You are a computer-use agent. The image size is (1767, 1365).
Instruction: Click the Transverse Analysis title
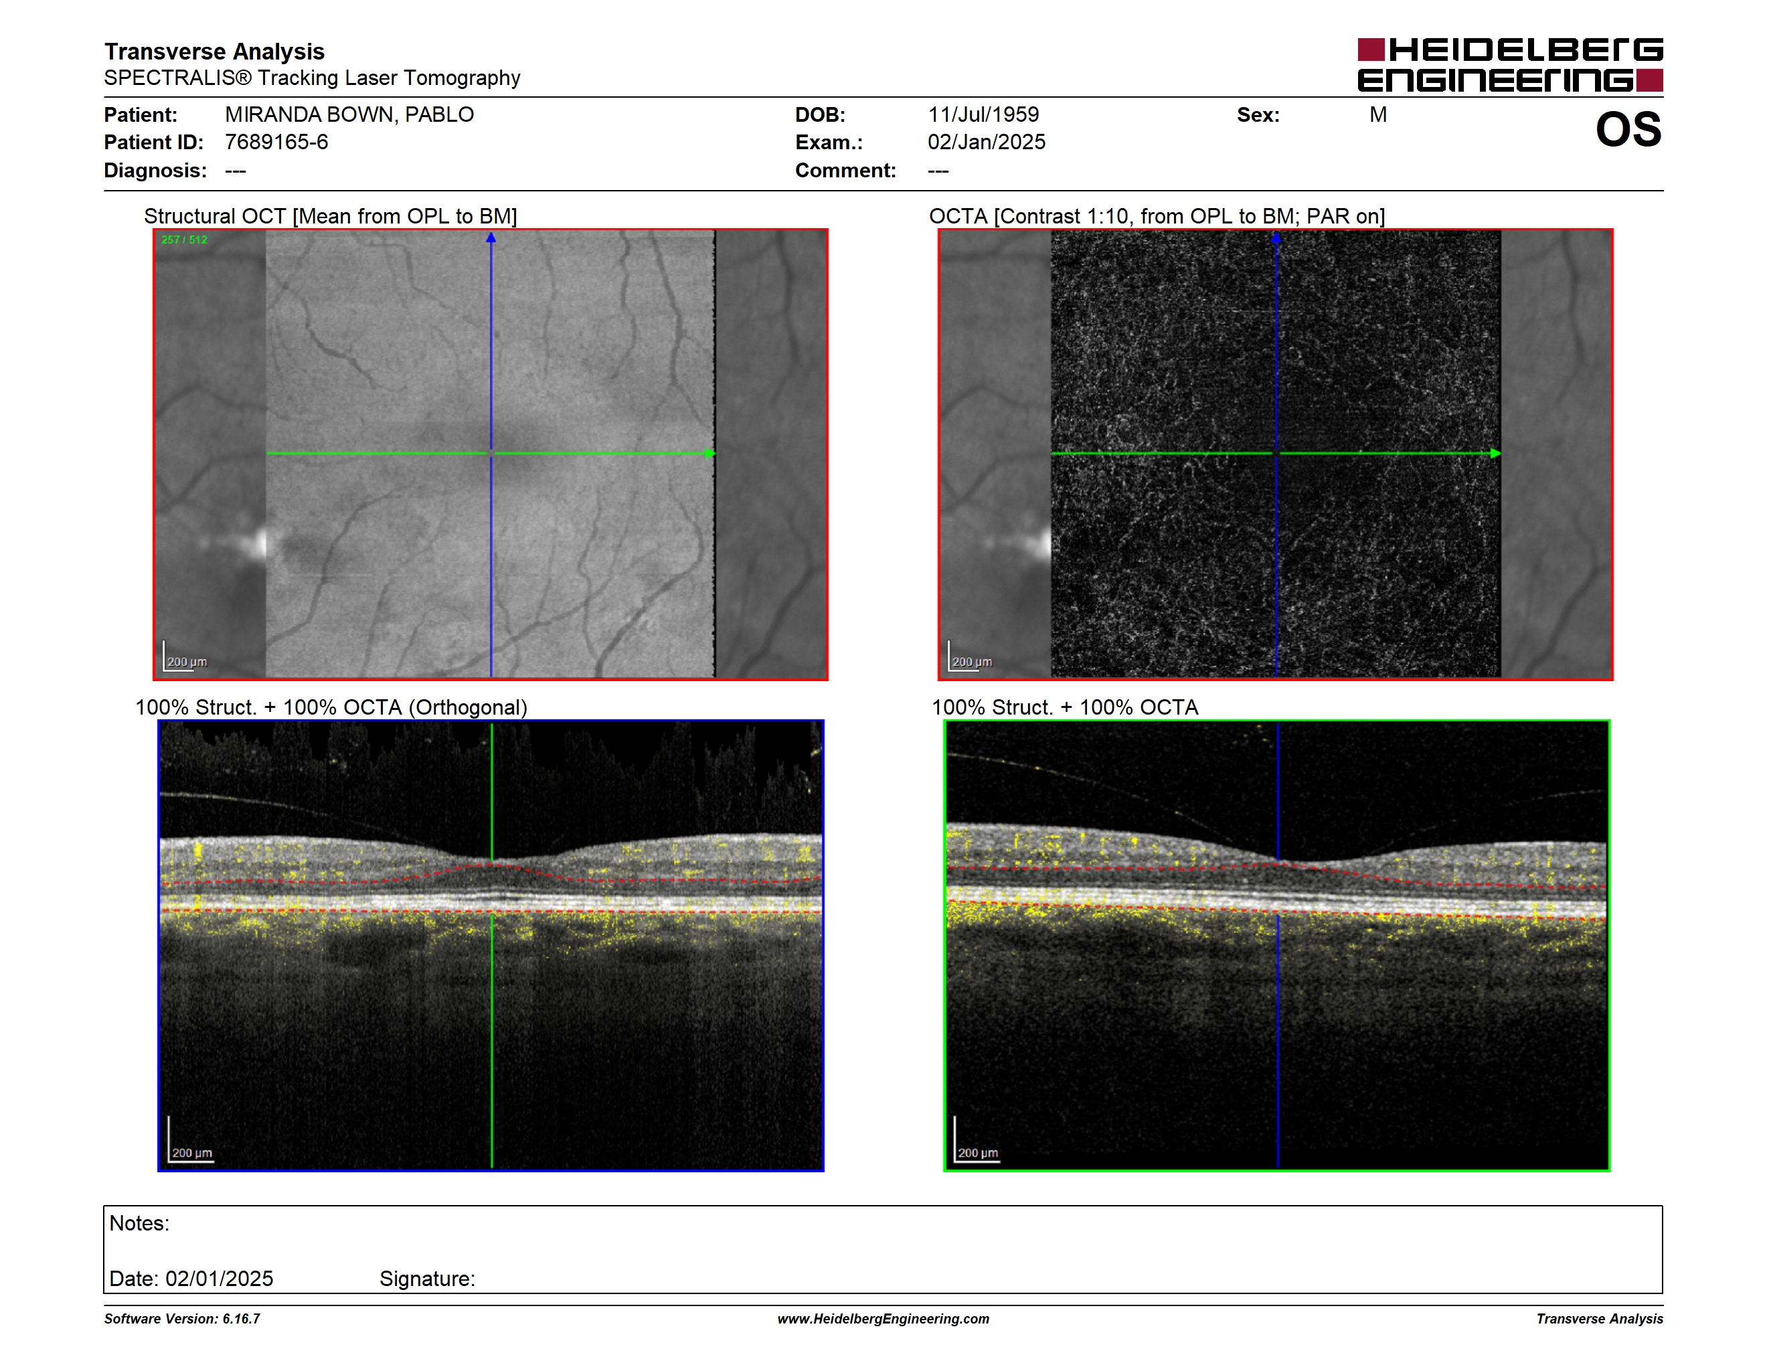(214, 52)
